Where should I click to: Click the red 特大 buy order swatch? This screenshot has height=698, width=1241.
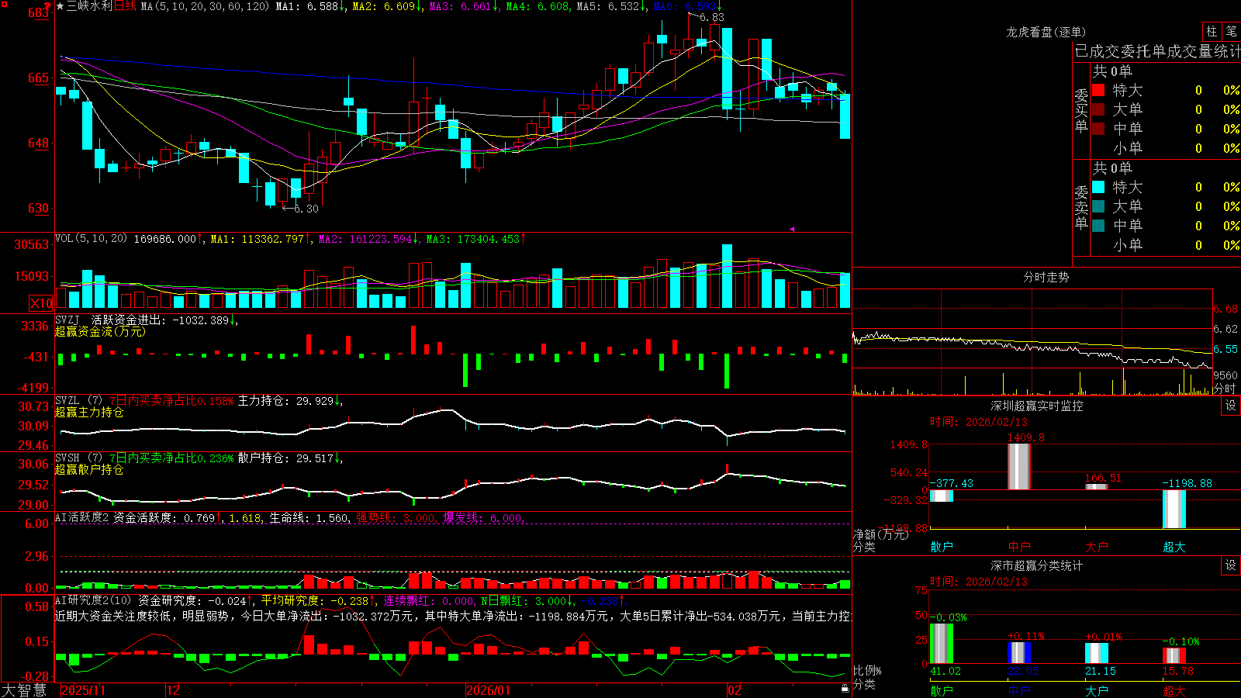pos(1098,90)
